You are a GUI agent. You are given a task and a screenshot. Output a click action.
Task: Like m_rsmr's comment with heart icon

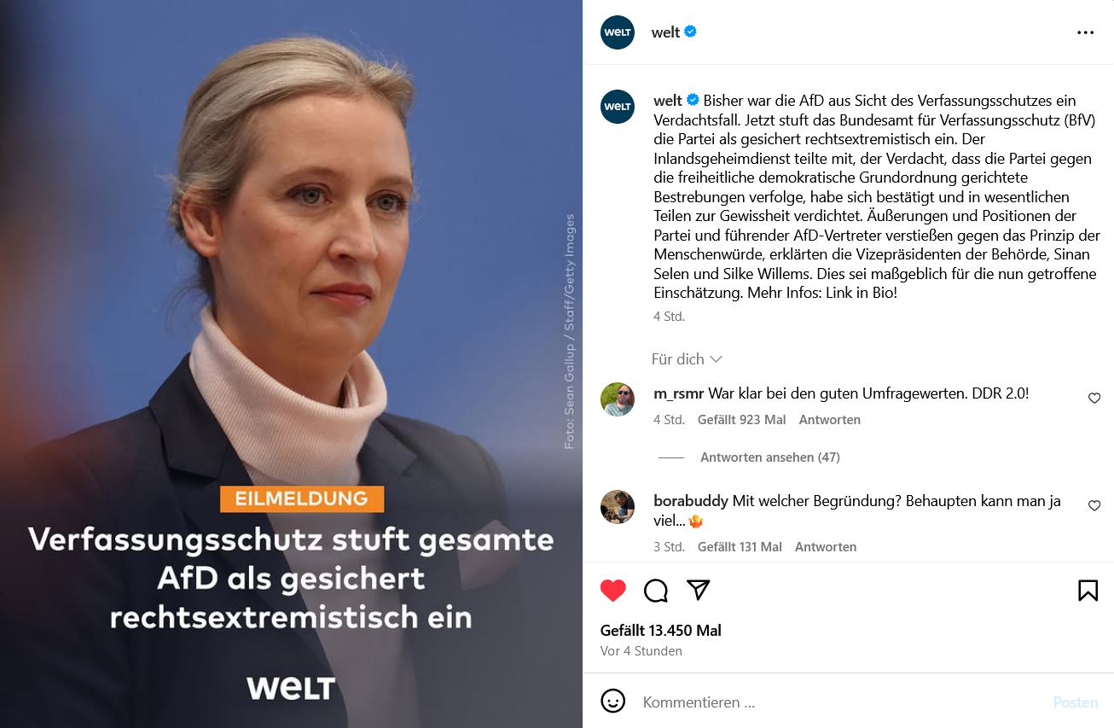tap(1094, 399)
